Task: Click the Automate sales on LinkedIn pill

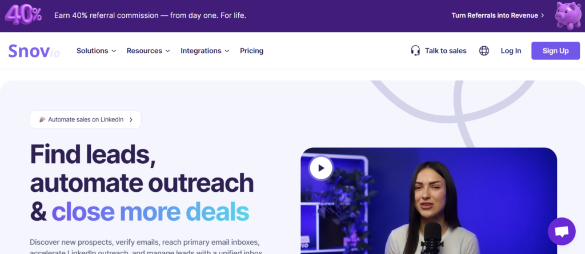Action: (86, 119)
